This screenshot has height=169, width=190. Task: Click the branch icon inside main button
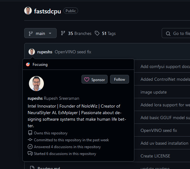tap(31, 34)
